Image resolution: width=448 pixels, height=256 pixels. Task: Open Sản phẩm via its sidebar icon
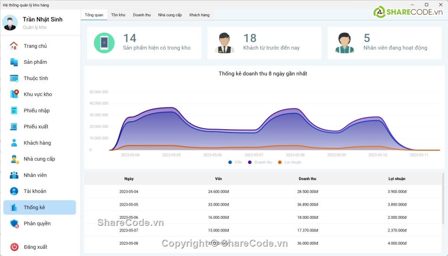point(14,62)
